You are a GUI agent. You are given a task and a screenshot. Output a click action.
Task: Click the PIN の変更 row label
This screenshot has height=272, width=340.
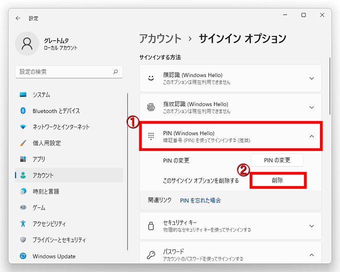[176, 160]
